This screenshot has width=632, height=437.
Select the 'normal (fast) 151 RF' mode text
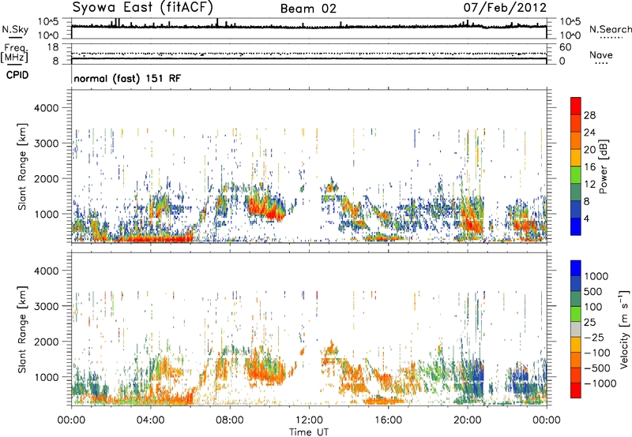127,78
